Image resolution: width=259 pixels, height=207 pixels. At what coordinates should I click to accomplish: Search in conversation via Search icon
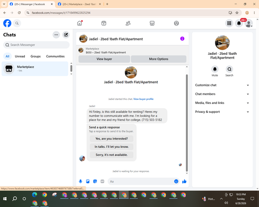(x=229, y=69)
